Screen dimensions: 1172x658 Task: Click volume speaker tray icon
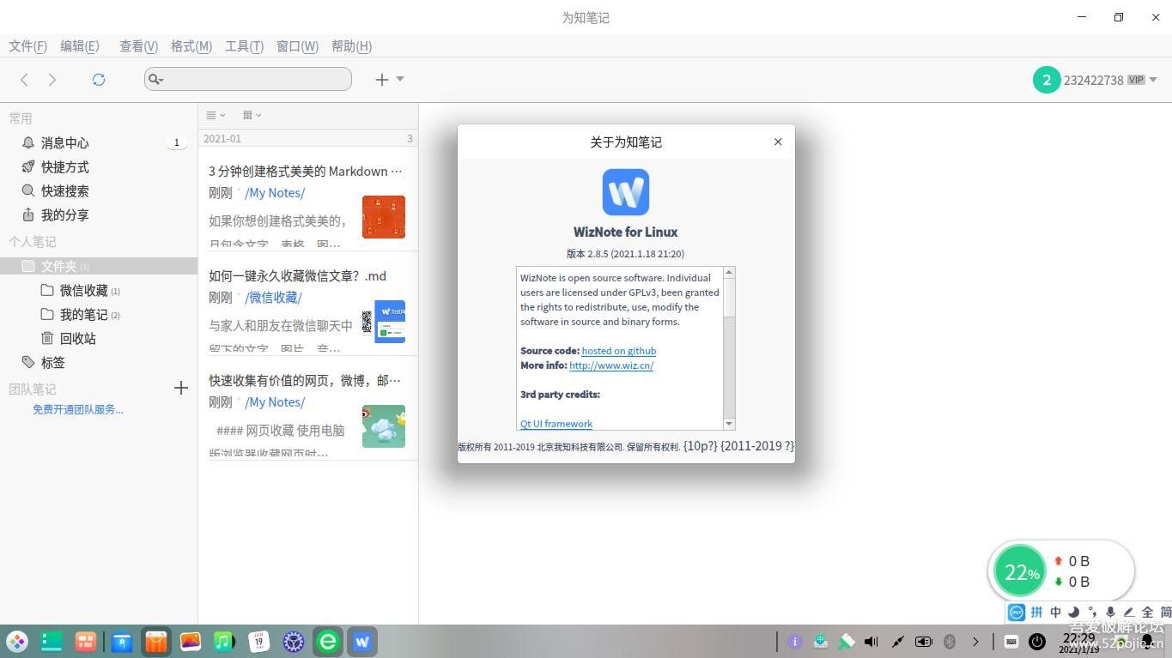(871, 641)
